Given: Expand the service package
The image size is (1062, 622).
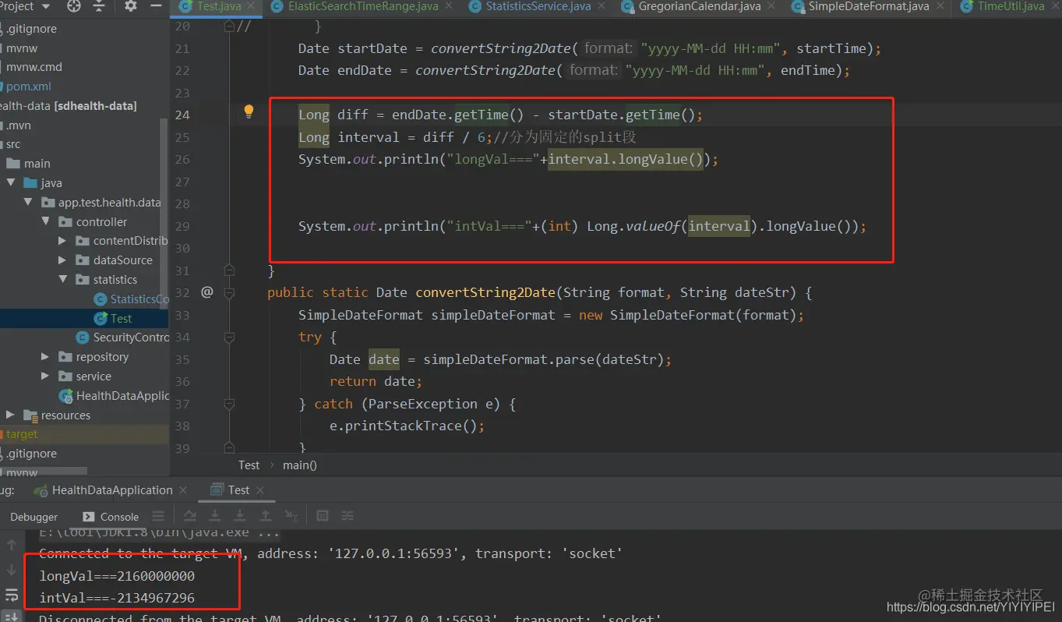Looking at the screenshot, I should pyautogui.click(x=46, y=376).
